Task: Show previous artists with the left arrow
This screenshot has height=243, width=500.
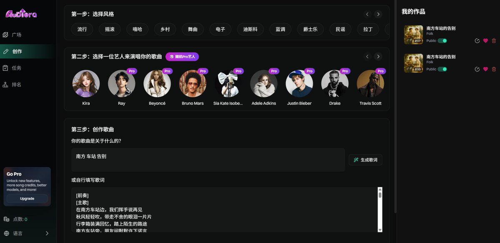Action: 367,57
